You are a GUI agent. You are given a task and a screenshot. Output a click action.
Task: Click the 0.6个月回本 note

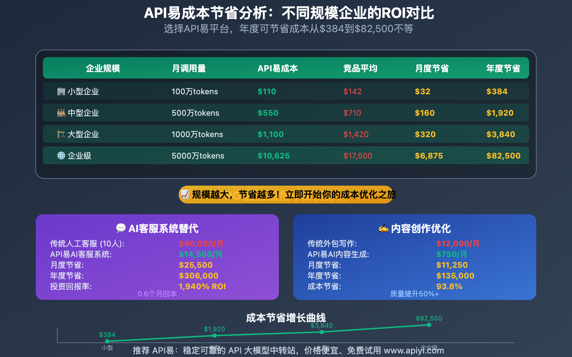(x=157, y=294)
